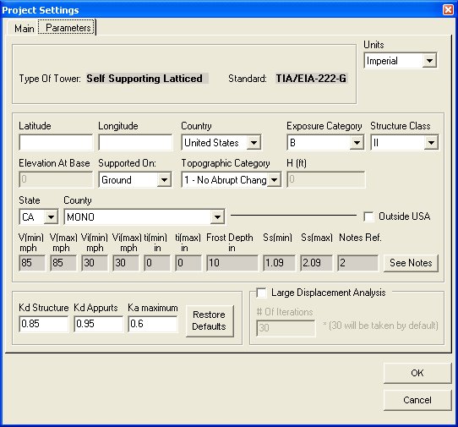Switch to the Main tab
This screenshot has height=427, width=458.
point(24,29)
